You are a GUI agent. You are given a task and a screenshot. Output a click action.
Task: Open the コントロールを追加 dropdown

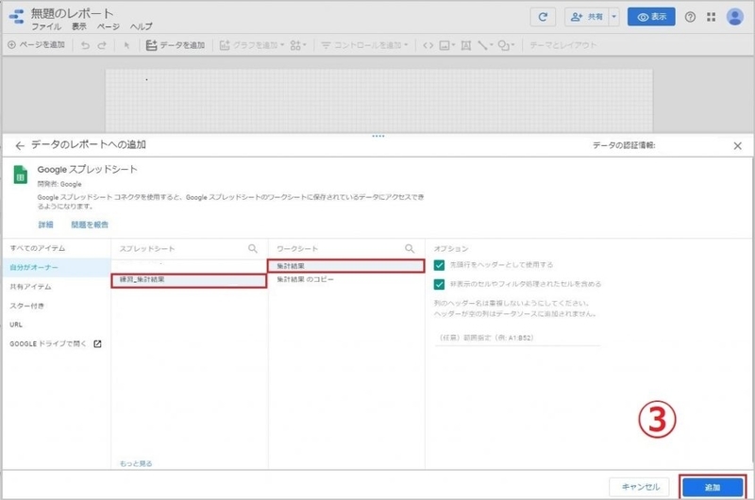tap(364, 45)
